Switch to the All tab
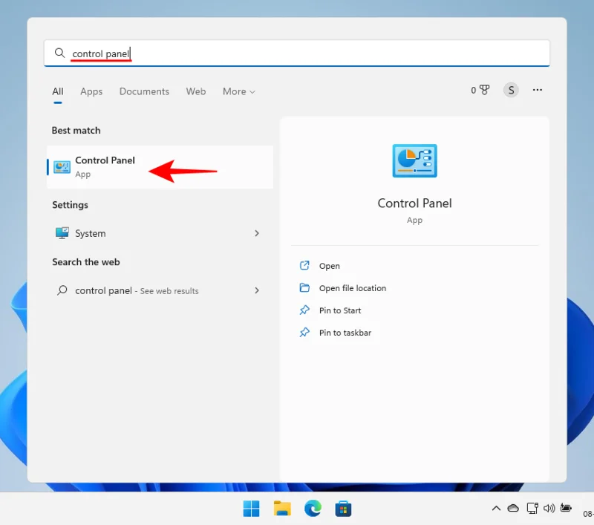This screenshot has width=594, height=525. [58, 91]
